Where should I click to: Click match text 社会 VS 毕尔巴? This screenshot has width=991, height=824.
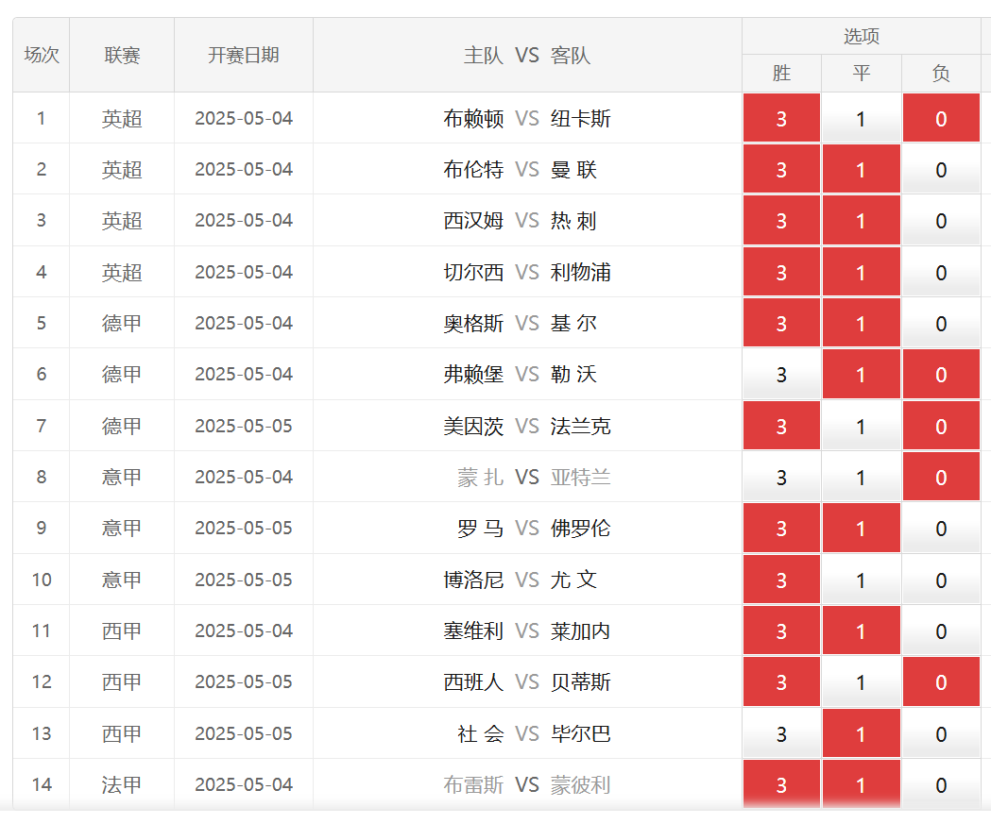pos(534,733)
